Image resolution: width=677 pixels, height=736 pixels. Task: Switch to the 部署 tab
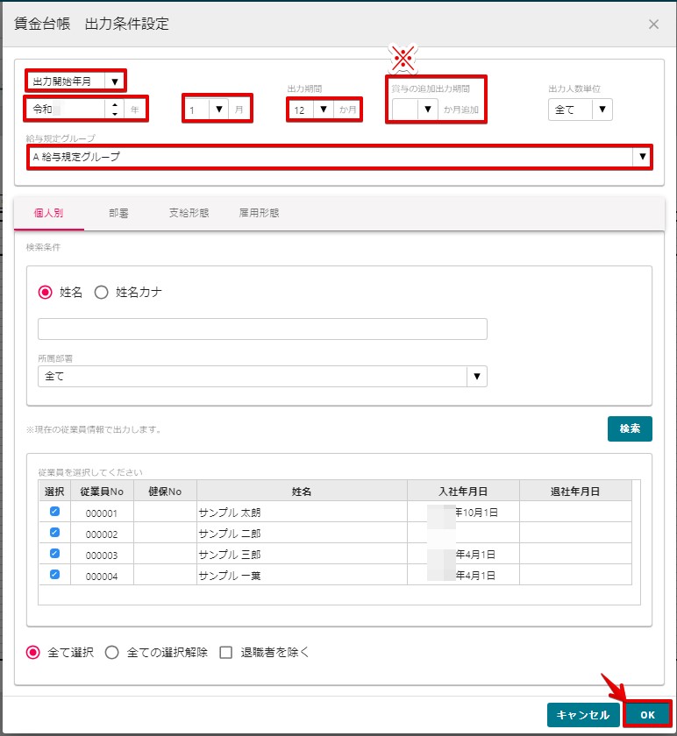118,213
